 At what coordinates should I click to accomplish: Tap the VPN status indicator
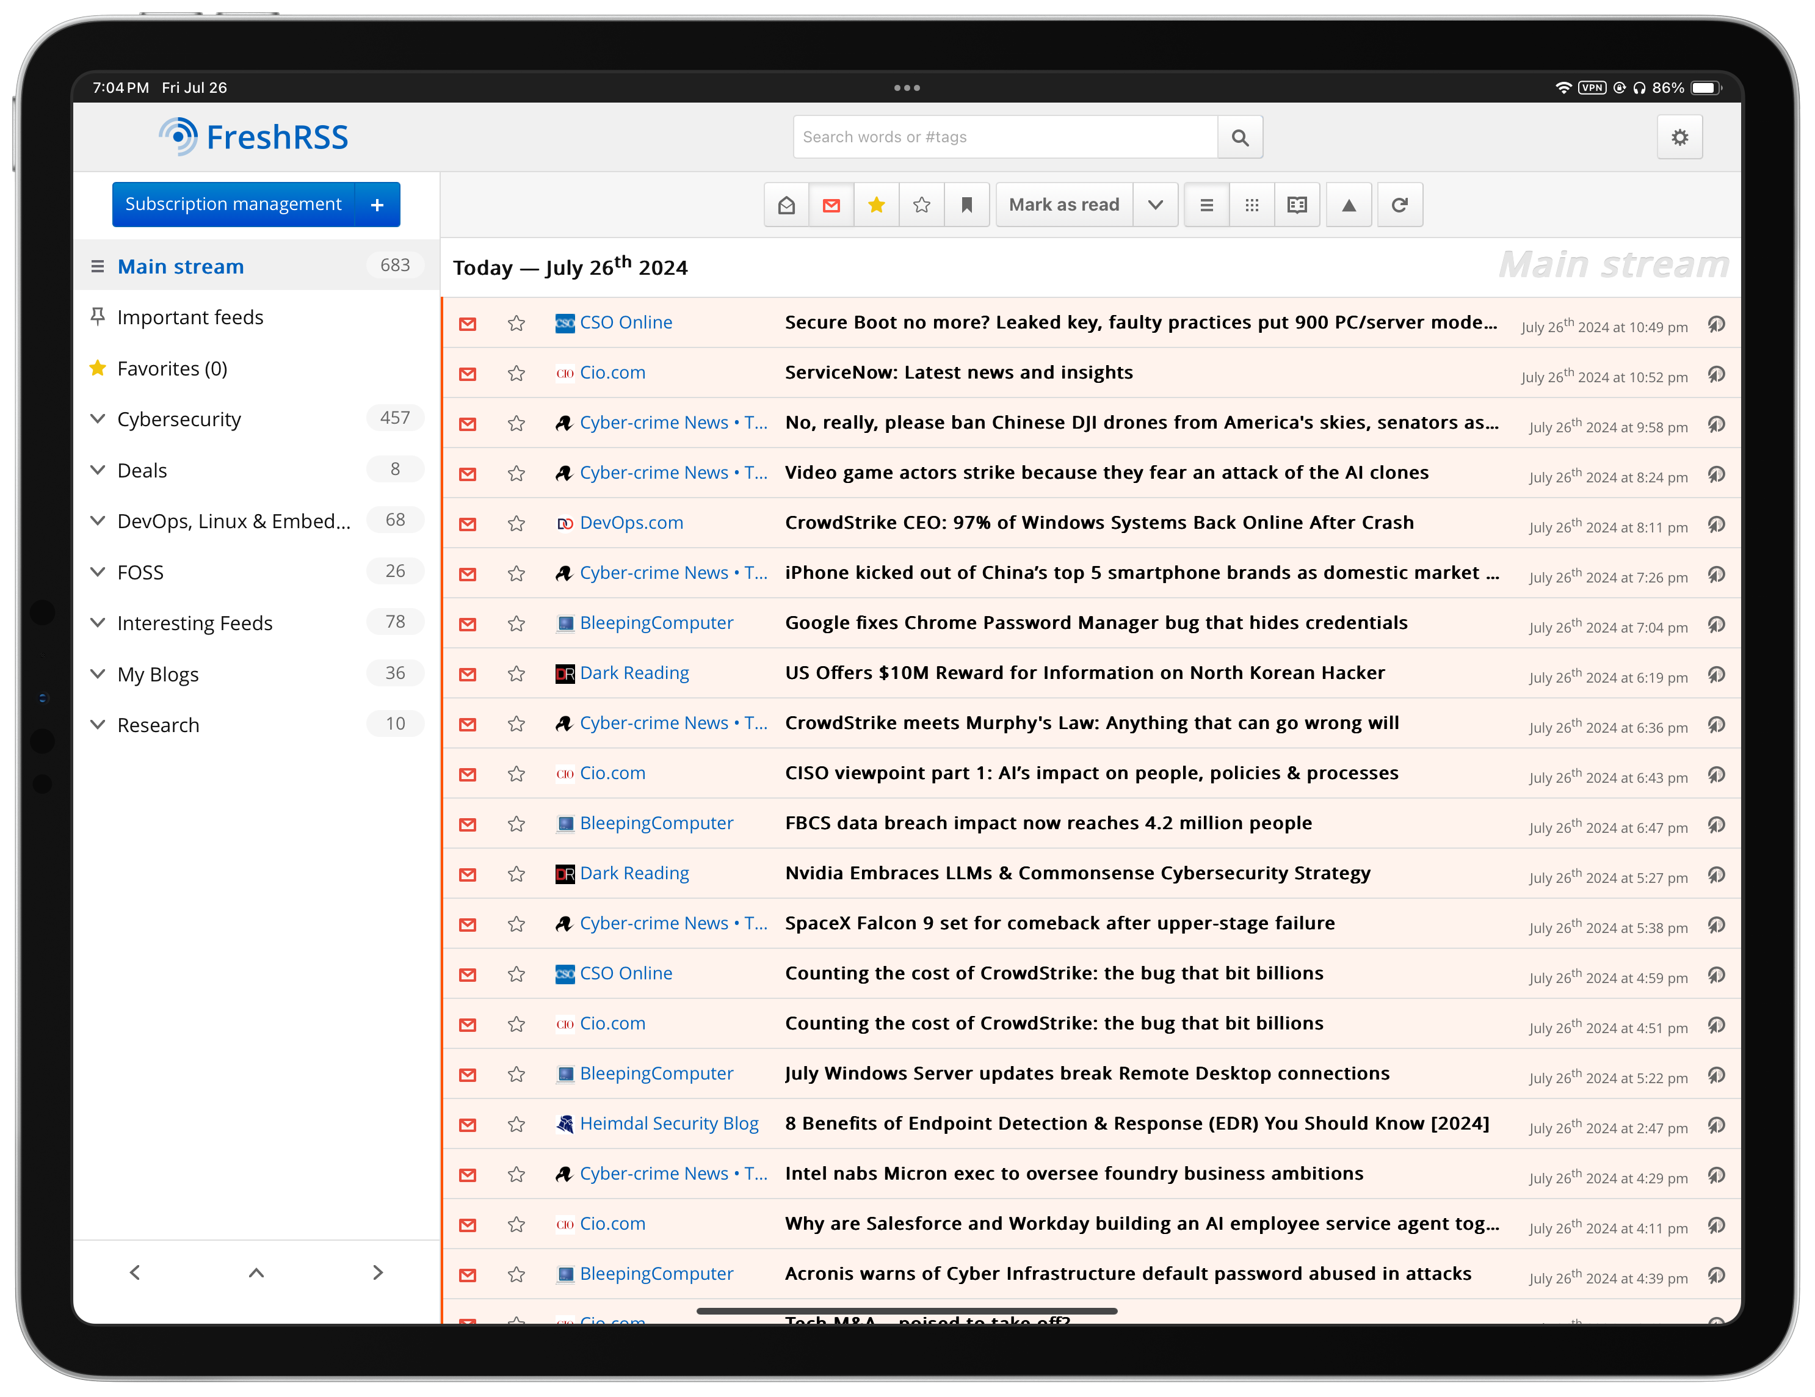pos(1592,87)
